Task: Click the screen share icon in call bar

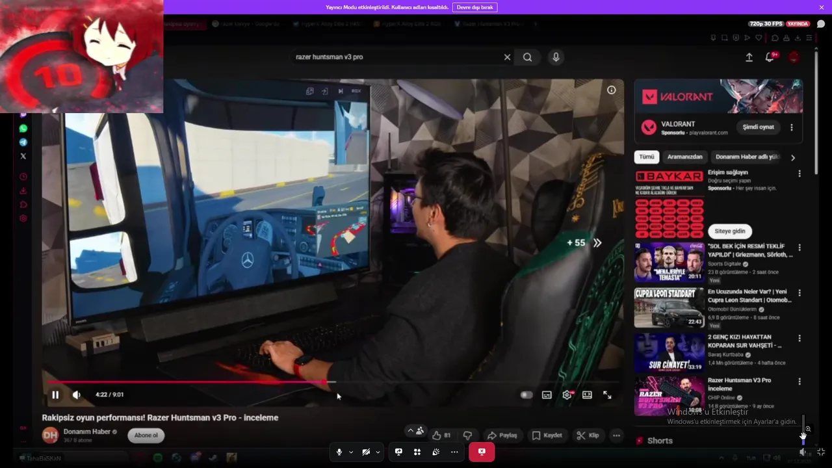Action: (x=398, y=452)
